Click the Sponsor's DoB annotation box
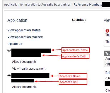This screenshot has height=93, width=110. 73,82
